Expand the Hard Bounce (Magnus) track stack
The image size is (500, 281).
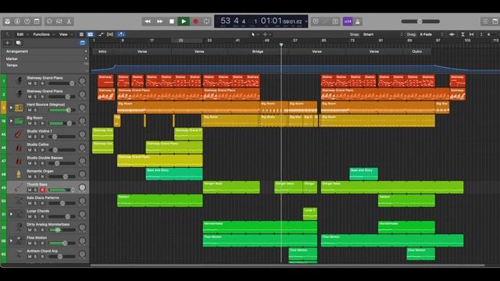(x=11, y=108)
